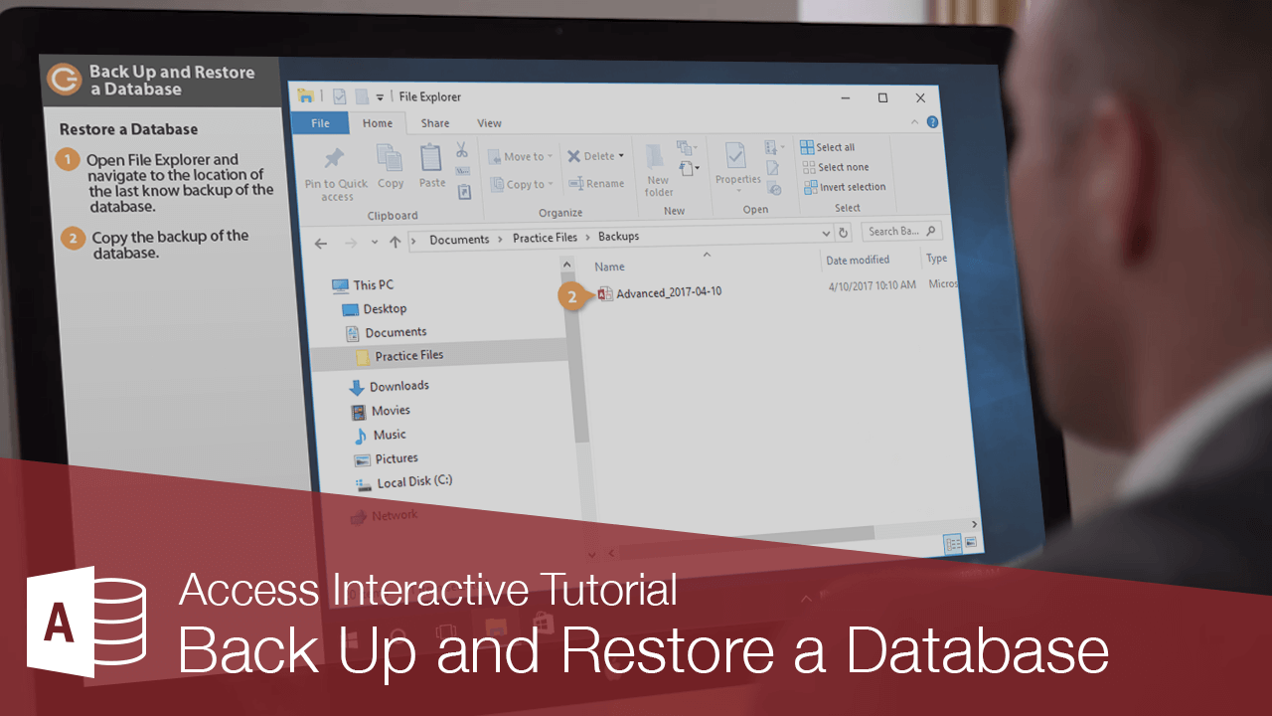Click the Refresh icon beside address bar

[x=844, y=233]
